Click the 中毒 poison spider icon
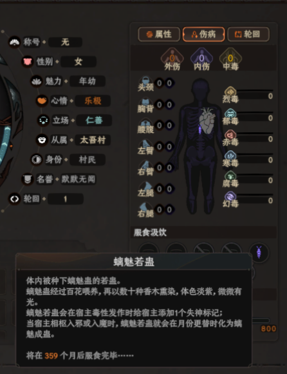 pos(230,59)
